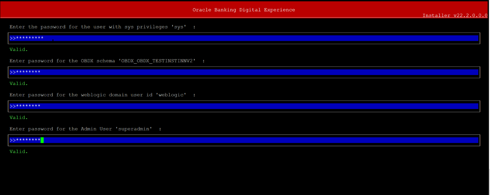
Task: Click 'Valid.' below the weblogic password field
Action: click(x=19, y=117)
